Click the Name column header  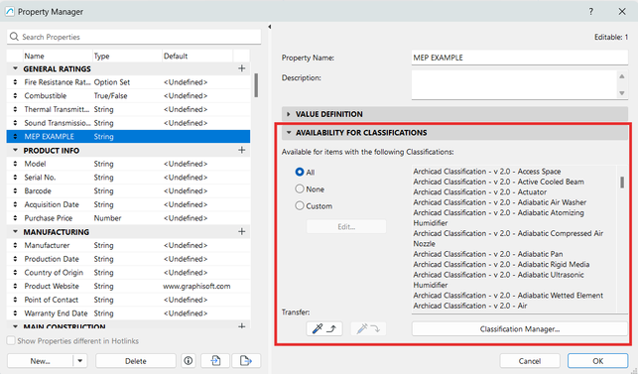click(x=58, y=57)
